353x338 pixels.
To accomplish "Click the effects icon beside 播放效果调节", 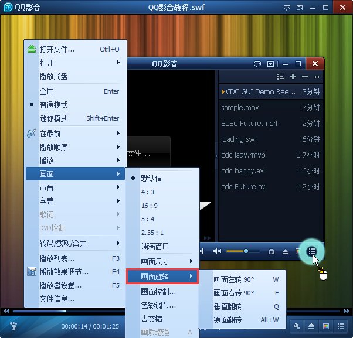I will pos(32,271).
